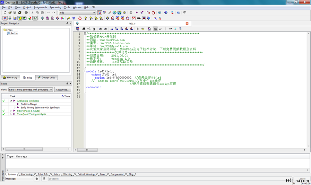Select led1.v in Project Navigator files
The height and width of the screenshot is (185, 311).
pyautogui.click(x=14, y=33)
